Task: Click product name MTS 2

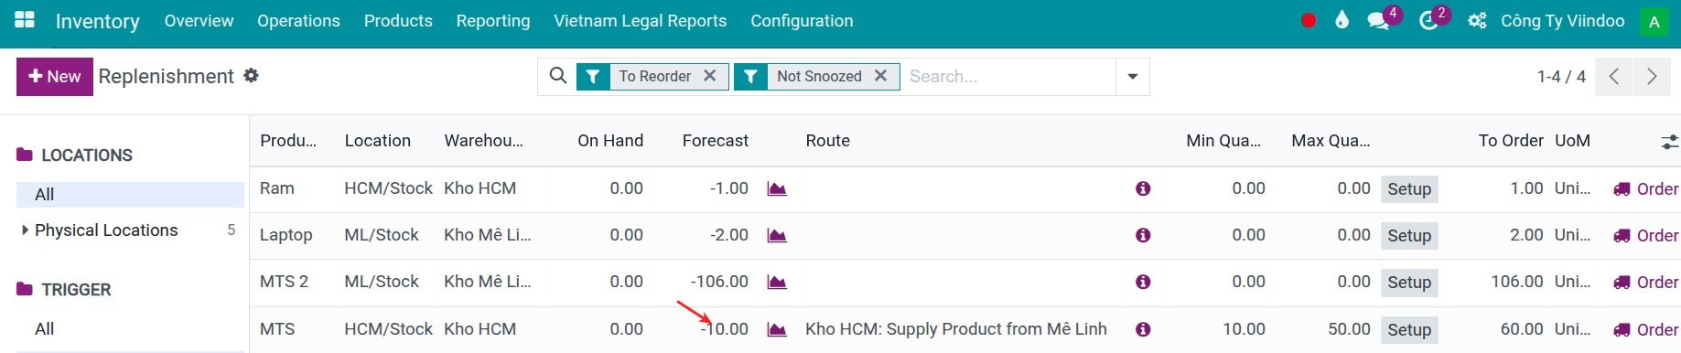Action: [284, 282]
